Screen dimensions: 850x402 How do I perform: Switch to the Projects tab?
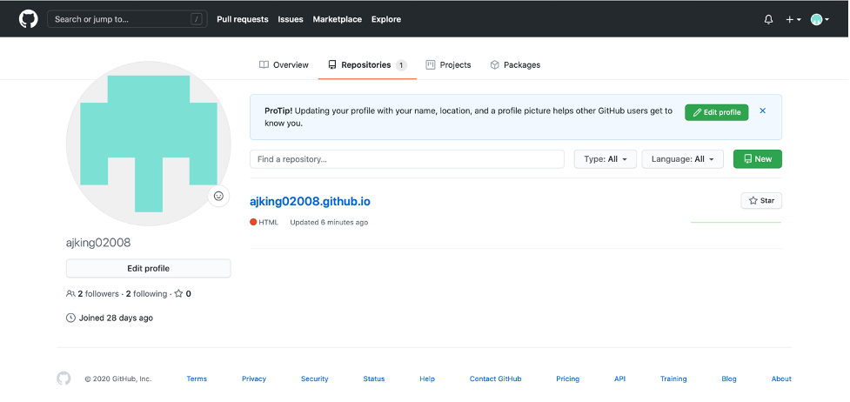(448, 65)
